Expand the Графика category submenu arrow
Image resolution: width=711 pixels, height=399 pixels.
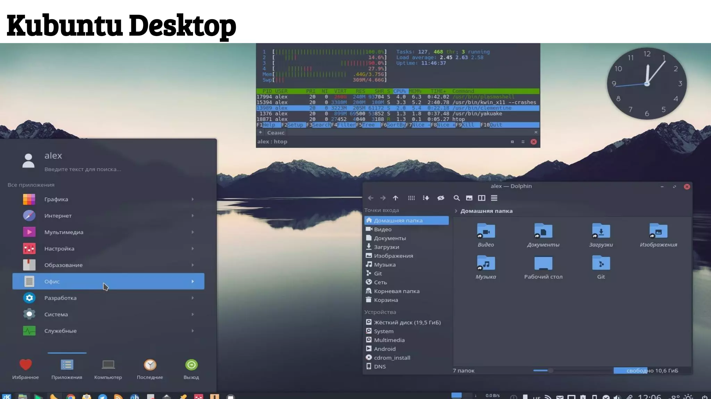click(193, 199)
